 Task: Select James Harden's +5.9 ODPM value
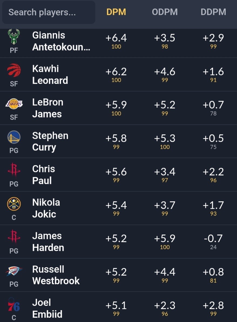click(x=165, y=239)
